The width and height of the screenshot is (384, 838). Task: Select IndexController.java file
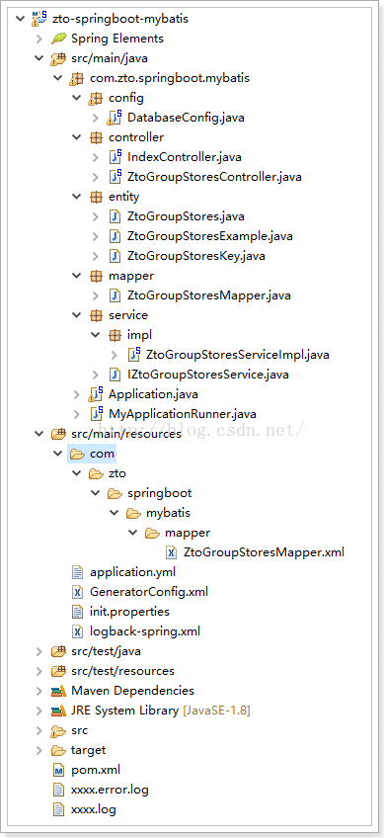(x=185, y=157)
